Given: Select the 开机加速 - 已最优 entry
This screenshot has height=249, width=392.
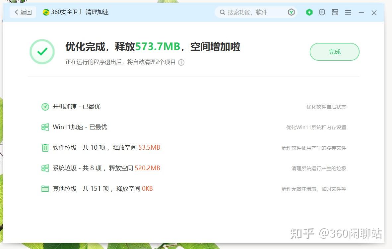Looking at the screenshot, I should tap(76, 107).
